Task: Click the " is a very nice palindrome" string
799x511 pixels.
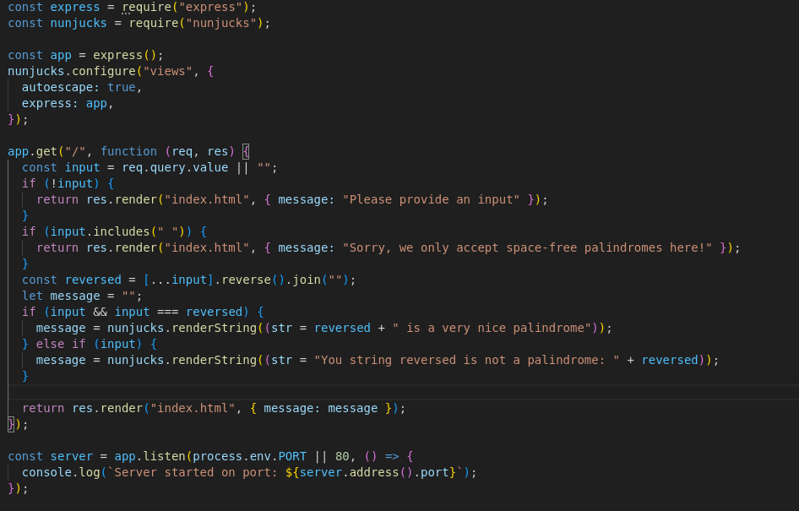Action: tap(491, 328)
